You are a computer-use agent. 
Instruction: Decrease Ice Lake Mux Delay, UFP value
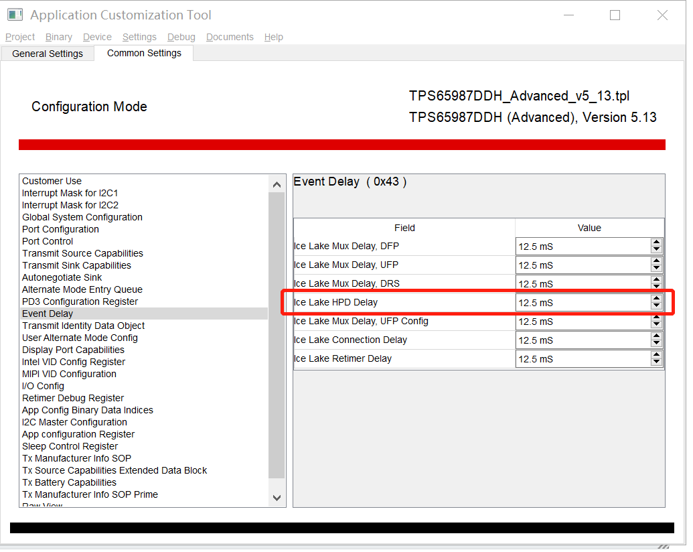click(656, 269)
